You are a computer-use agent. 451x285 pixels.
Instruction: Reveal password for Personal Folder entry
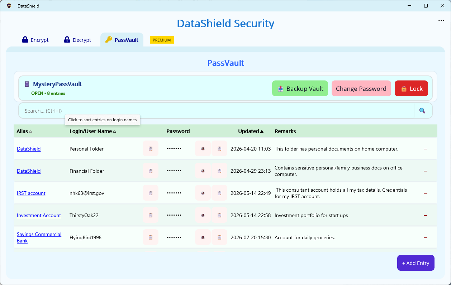203,148
